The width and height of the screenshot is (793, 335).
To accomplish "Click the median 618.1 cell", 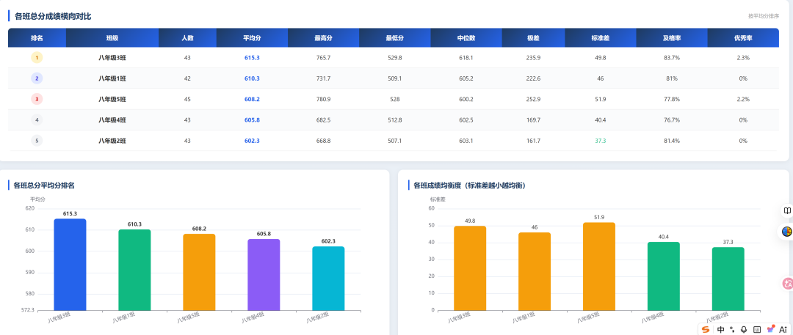I will [466, 58].
